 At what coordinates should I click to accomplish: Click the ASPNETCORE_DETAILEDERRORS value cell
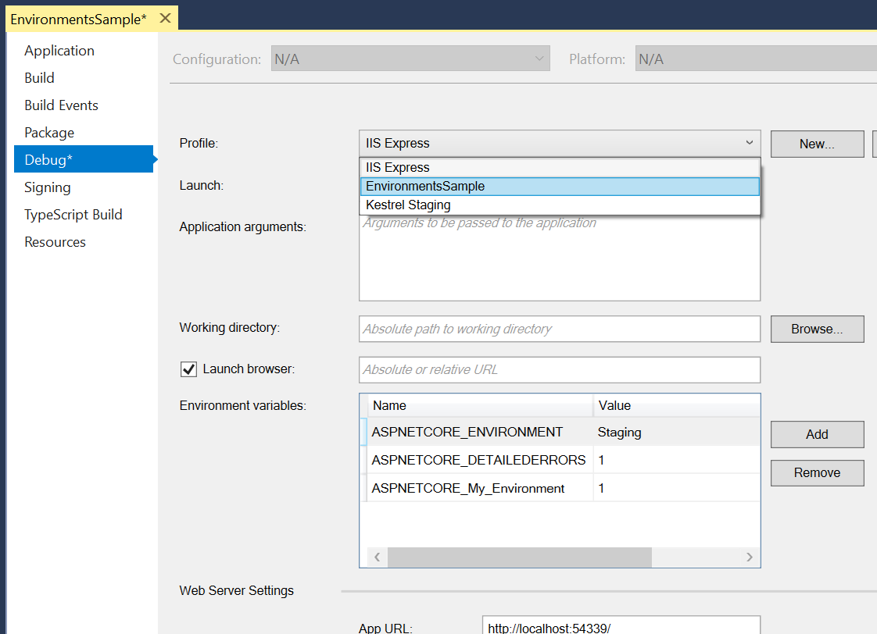[677, 460]
